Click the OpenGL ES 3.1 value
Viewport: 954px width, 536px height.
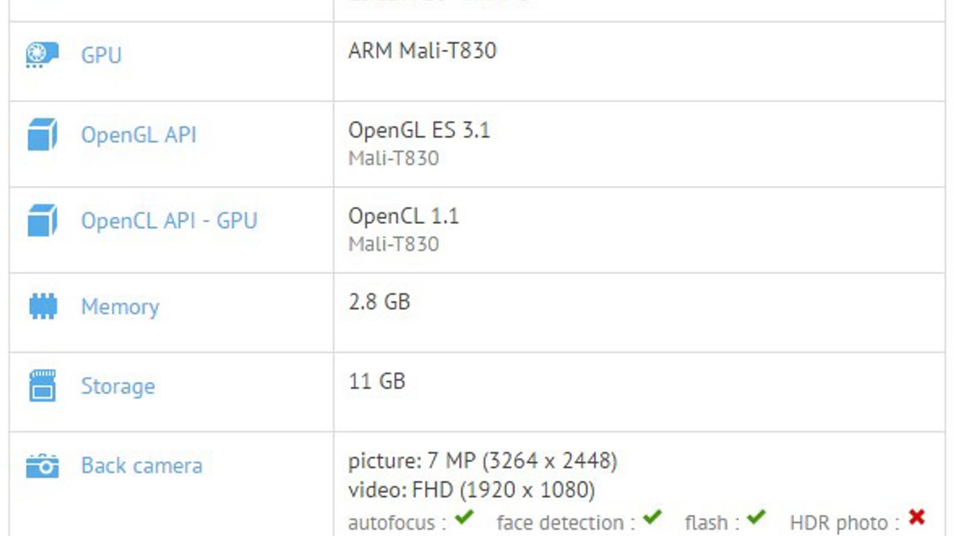419,130
